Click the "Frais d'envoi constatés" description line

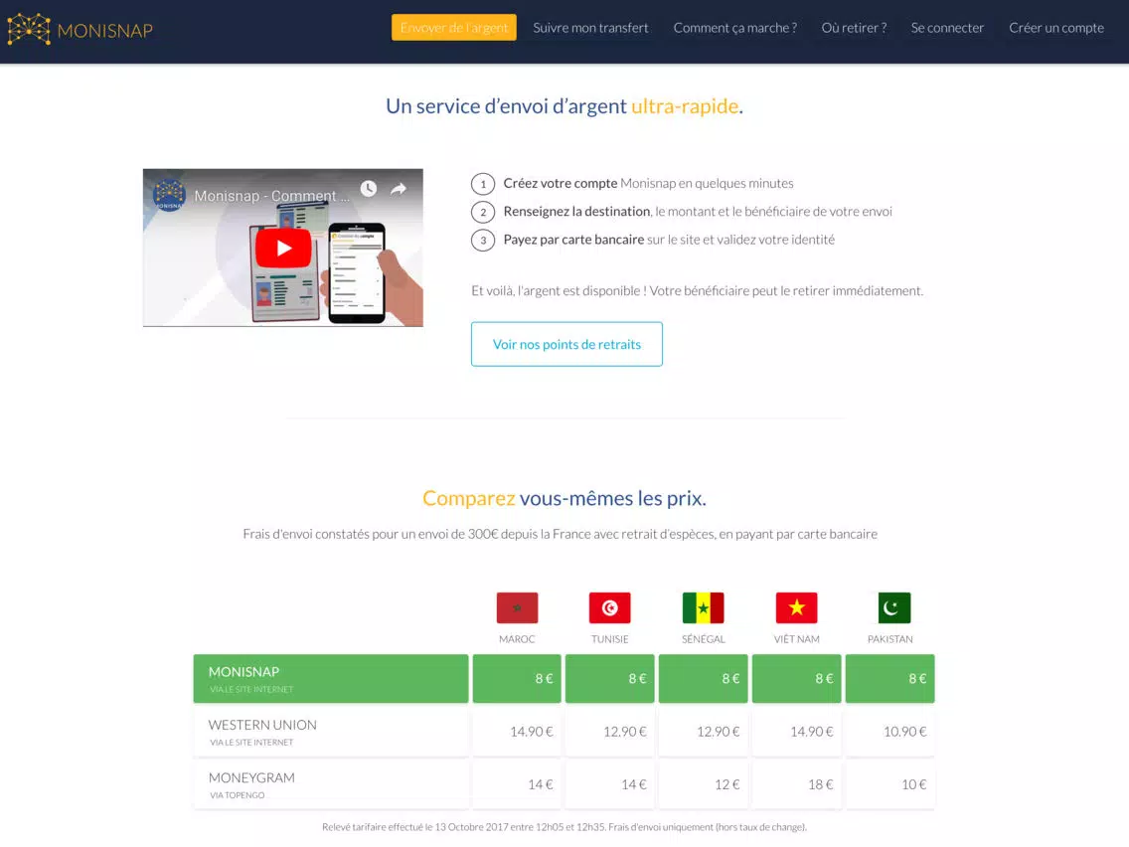coord(561,535)
